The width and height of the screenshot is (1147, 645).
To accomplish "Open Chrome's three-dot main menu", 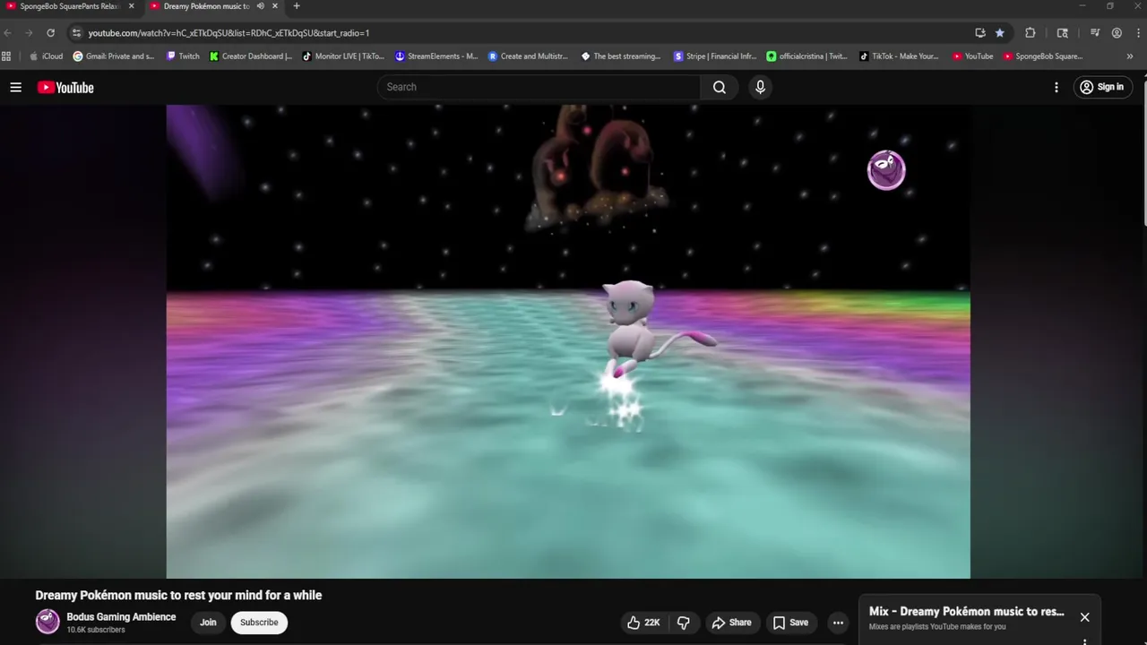I will pos(1136,33).
